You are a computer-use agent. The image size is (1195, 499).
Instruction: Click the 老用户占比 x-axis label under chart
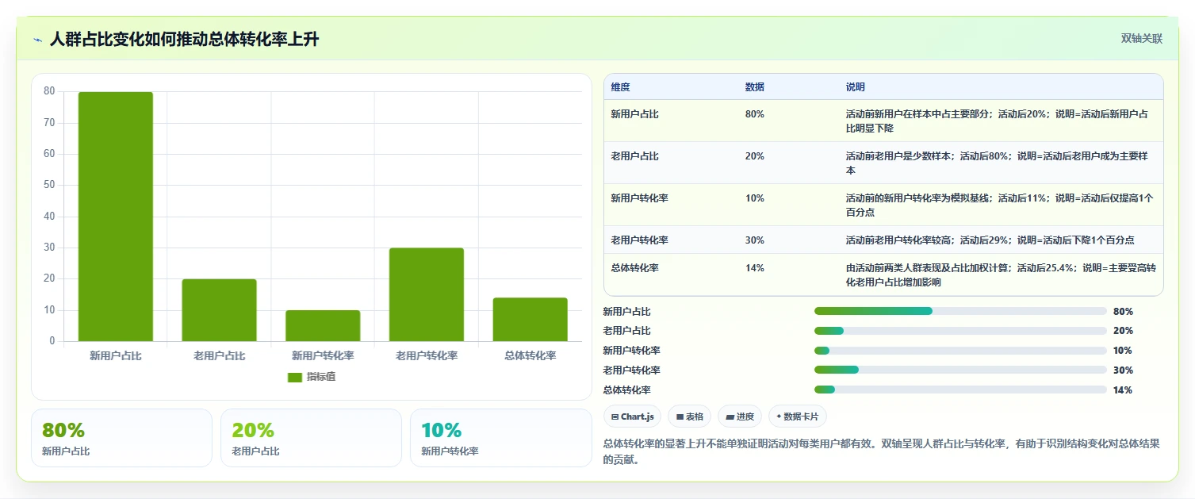click(x=219, y=356)
